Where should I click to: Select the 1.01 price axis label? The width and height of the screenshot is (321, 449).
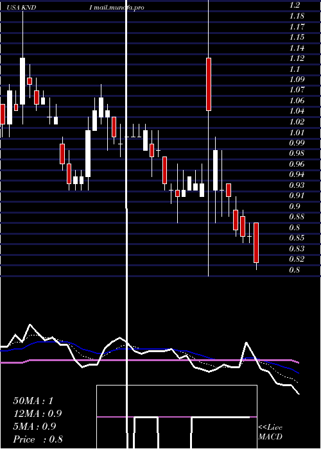tap(297, 132)
